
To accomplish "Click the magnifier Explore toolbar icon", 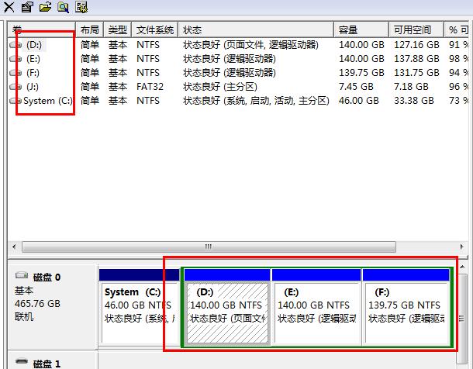I will tap(63, 8).
